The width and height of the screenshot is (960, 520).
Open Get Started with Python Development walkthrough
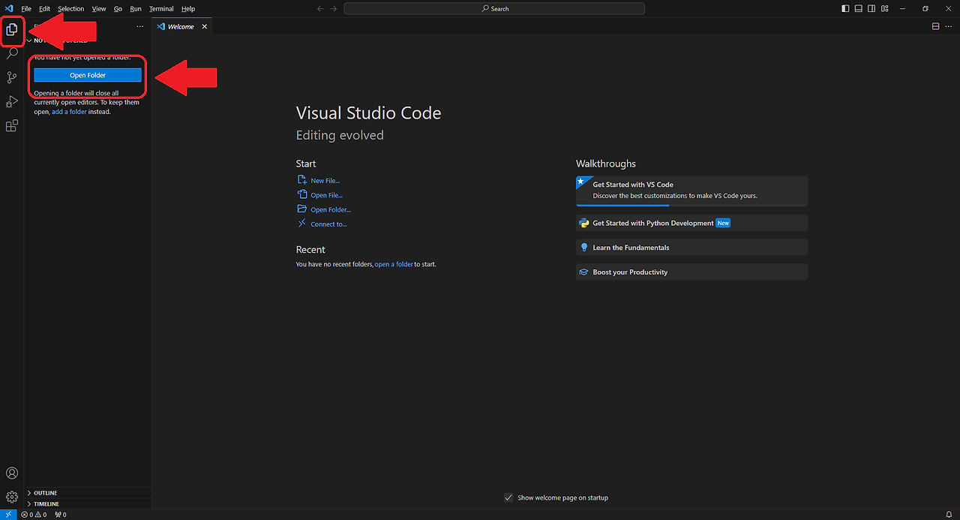[691, 223]
